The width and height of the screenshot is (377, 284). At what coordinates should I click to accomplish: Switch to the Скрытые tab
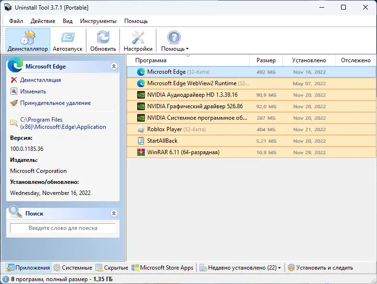[112, 268]
